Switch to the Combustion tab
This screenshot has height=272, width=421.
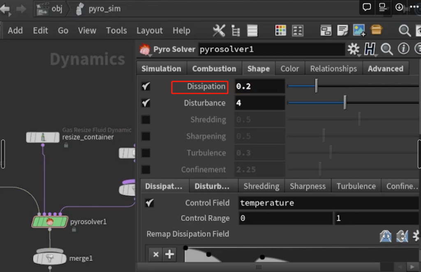point(214,69)
